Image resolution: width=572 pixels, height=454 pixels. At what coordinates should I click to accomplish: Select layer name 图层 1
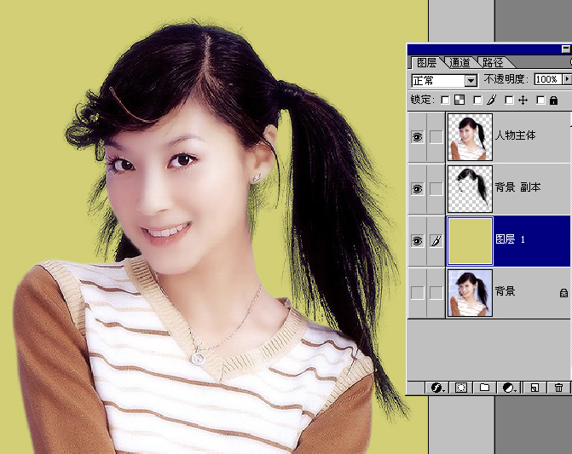[511, 239]
